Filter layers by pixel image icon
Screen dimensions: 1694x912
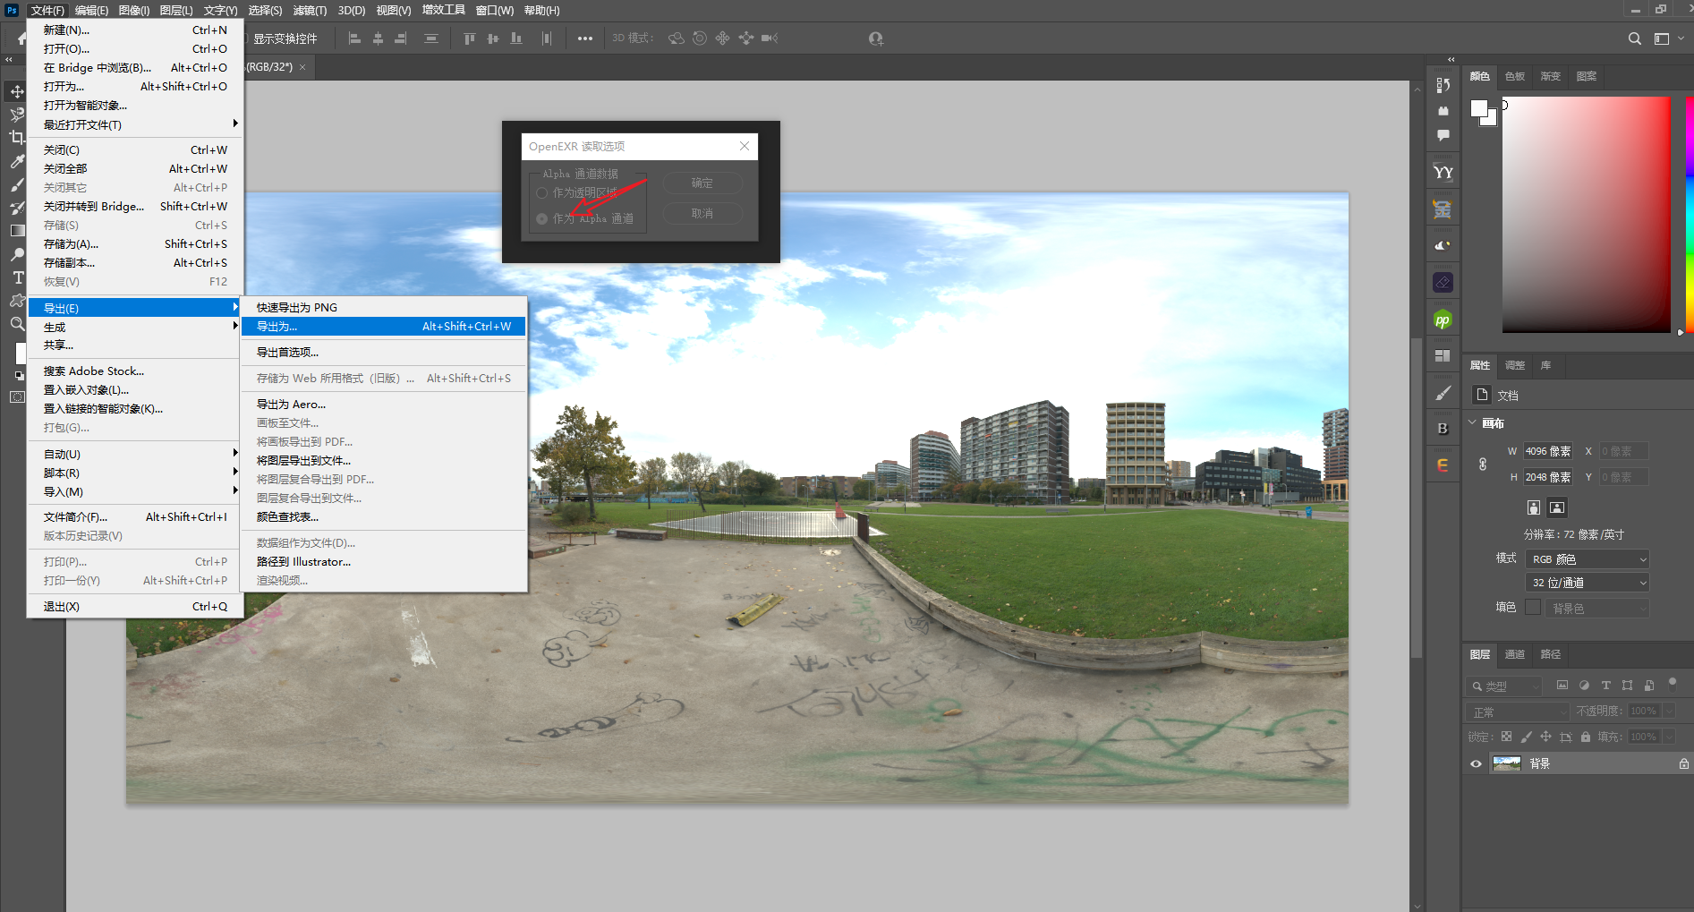(x=1562, y=686)
